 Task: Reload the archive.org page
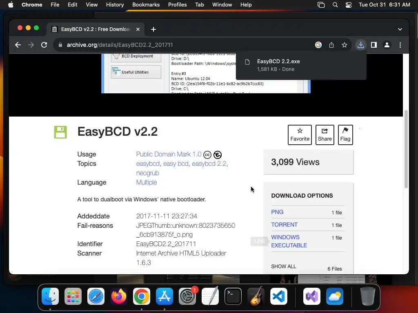pyautogui.click(x=44, y=45)
